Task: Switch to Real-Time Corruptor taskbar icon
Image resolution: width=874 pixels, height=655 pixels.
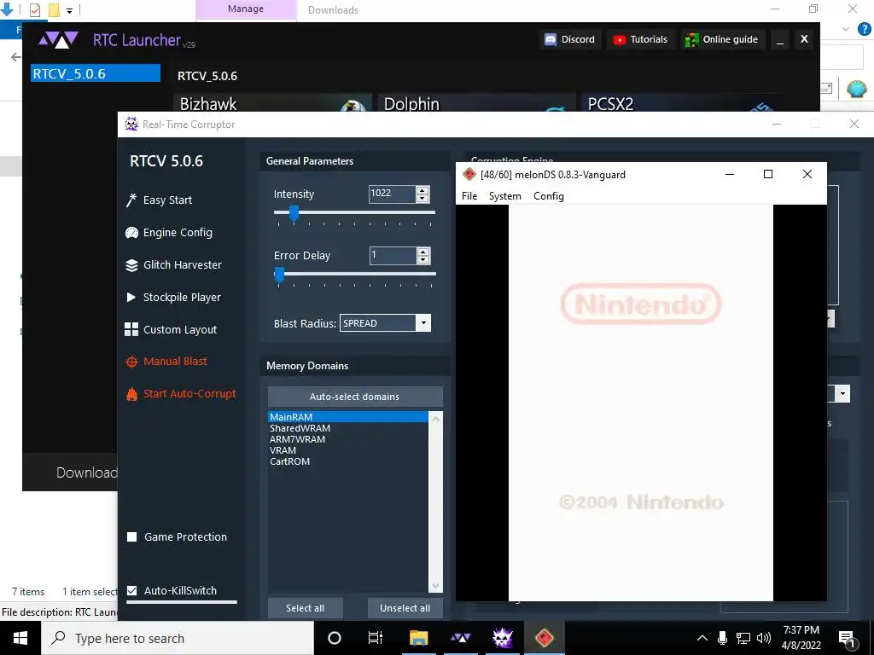Action: coord(502,638)
